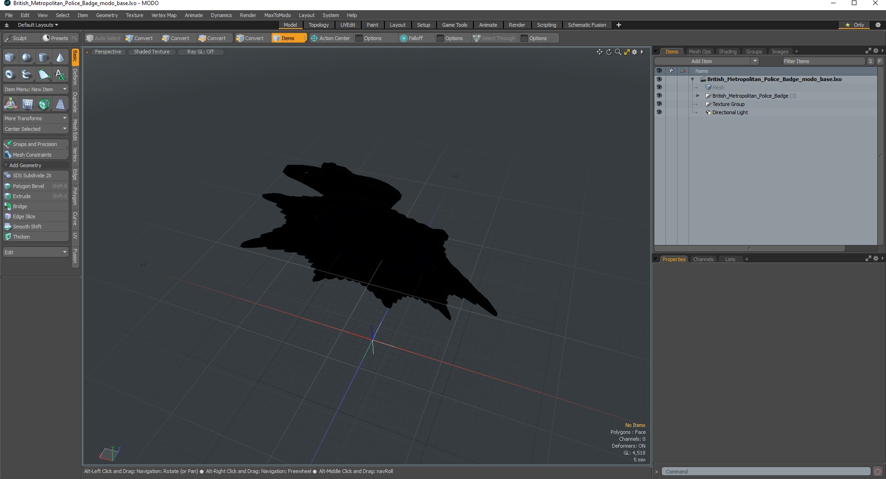886x479 pixels.
Task: Open Snaps and Precision
Action: pyautogui.click(x=36, y=144)
